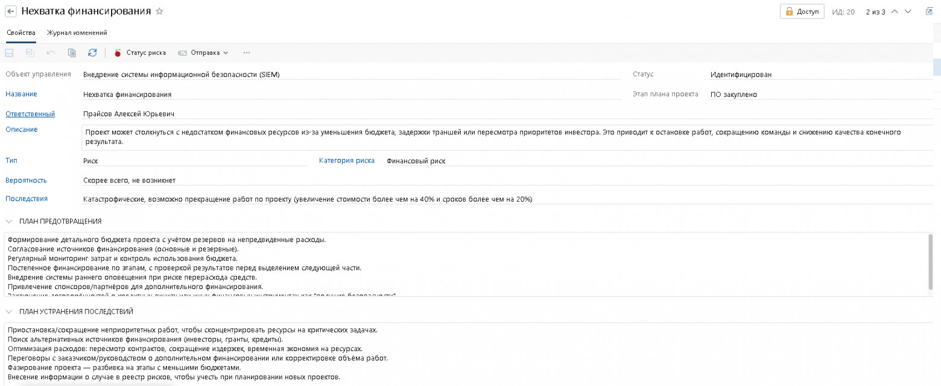
Task: Switch to the Журнал изменений tab
Action: pos(77,33)
